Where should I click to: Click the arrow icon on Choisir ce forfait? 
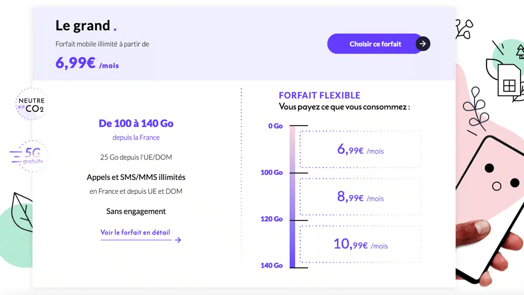pyautogui.click(x=423, y=44)
